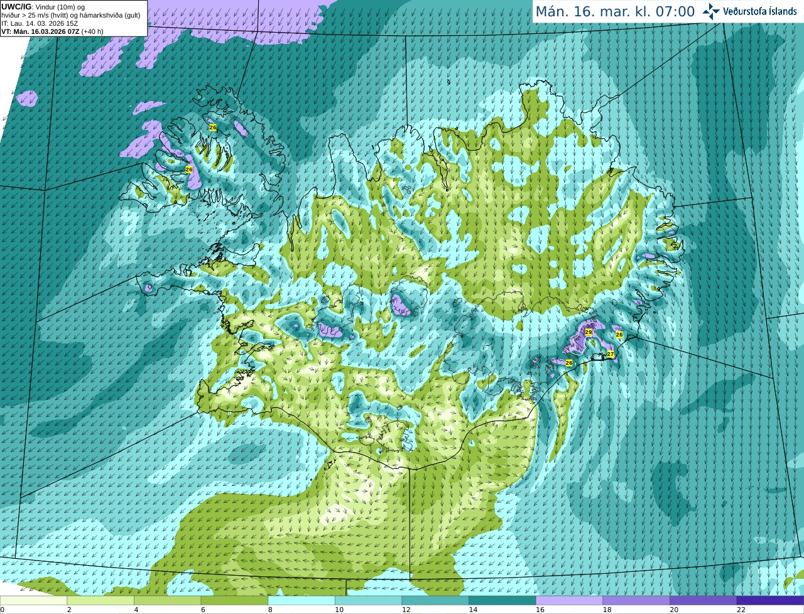This screenshot has width=804, height=614.
Task: Pick the 16–18 m/s lavender legend swatch
Action: (569, 600)
